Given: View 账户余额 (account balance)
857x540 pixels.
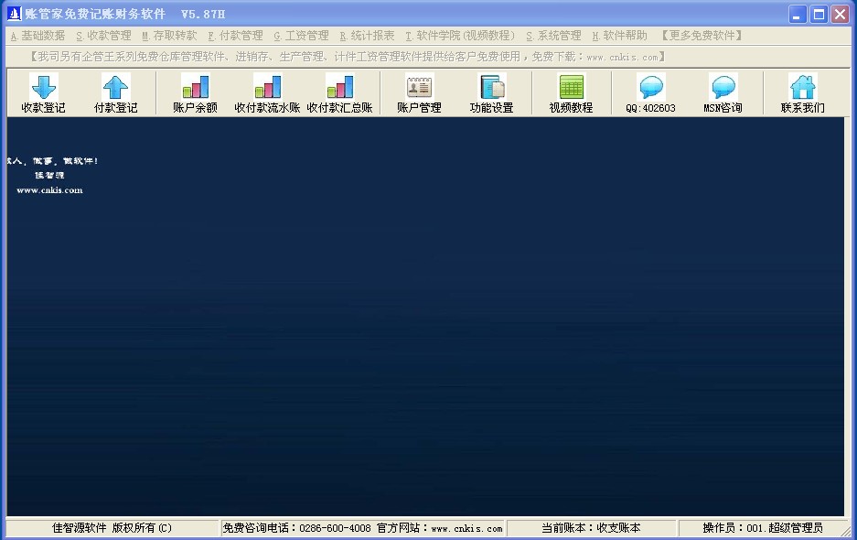Looking at the screenshot, I should (193, 92).
